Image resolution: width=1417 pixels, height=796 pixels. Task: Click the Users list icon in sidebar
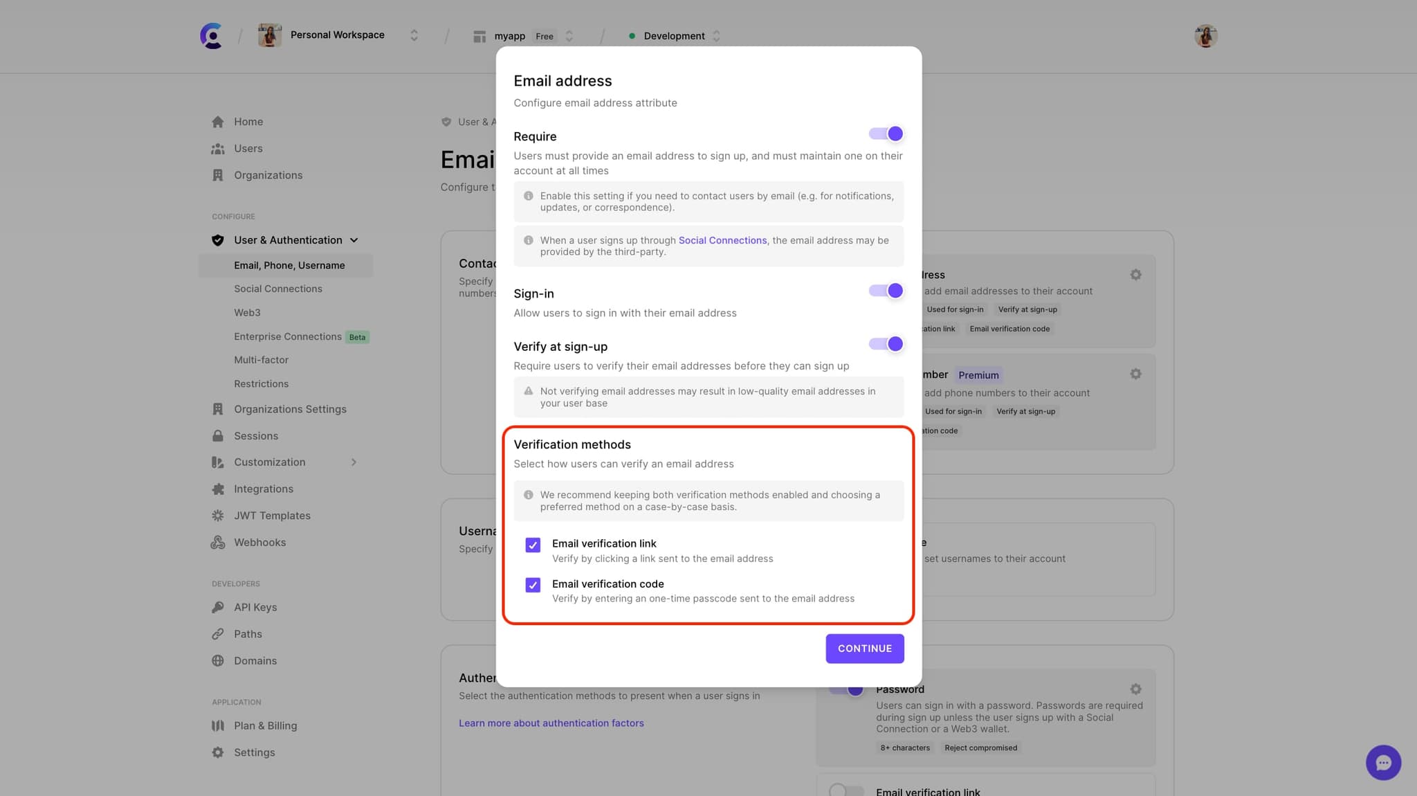(x=218, y=149)
